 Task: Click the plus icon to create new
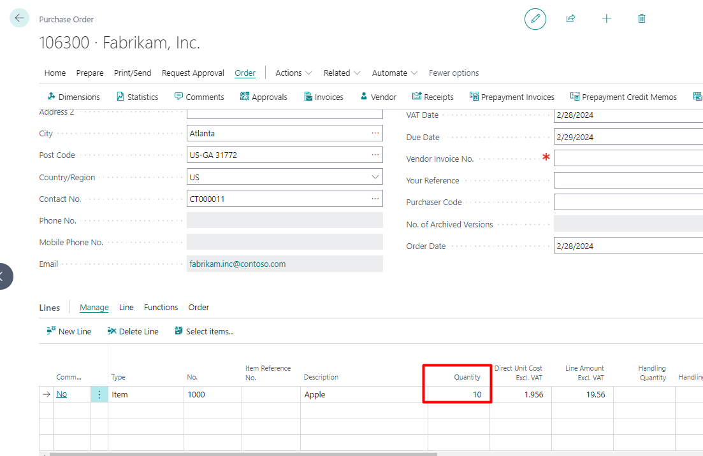[x=606, y=19]
